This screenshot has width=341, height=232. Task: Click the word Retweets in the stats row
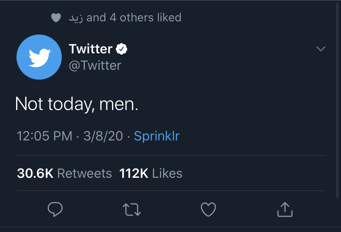click(84, 173)
